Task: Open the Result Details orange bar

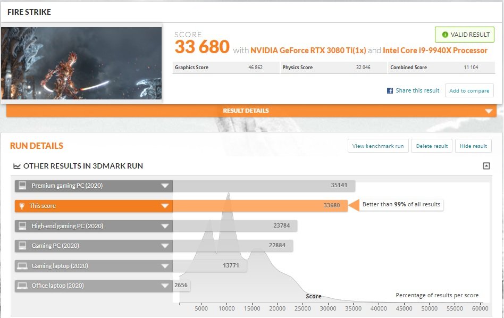Action: 251,111
